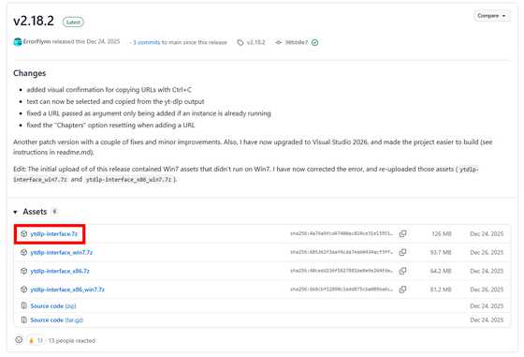
Task: Select 64.2 MB size text
Action: click(441, 271)
